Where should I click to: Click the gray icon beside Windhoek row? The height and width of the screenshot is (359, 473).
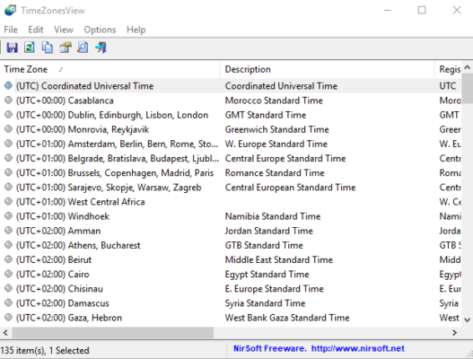click(8, 216)
